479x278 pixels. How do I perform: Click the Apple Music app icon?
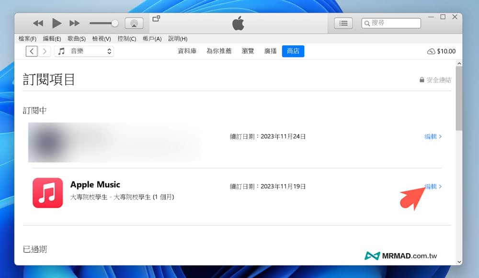(x=48, y=193)
